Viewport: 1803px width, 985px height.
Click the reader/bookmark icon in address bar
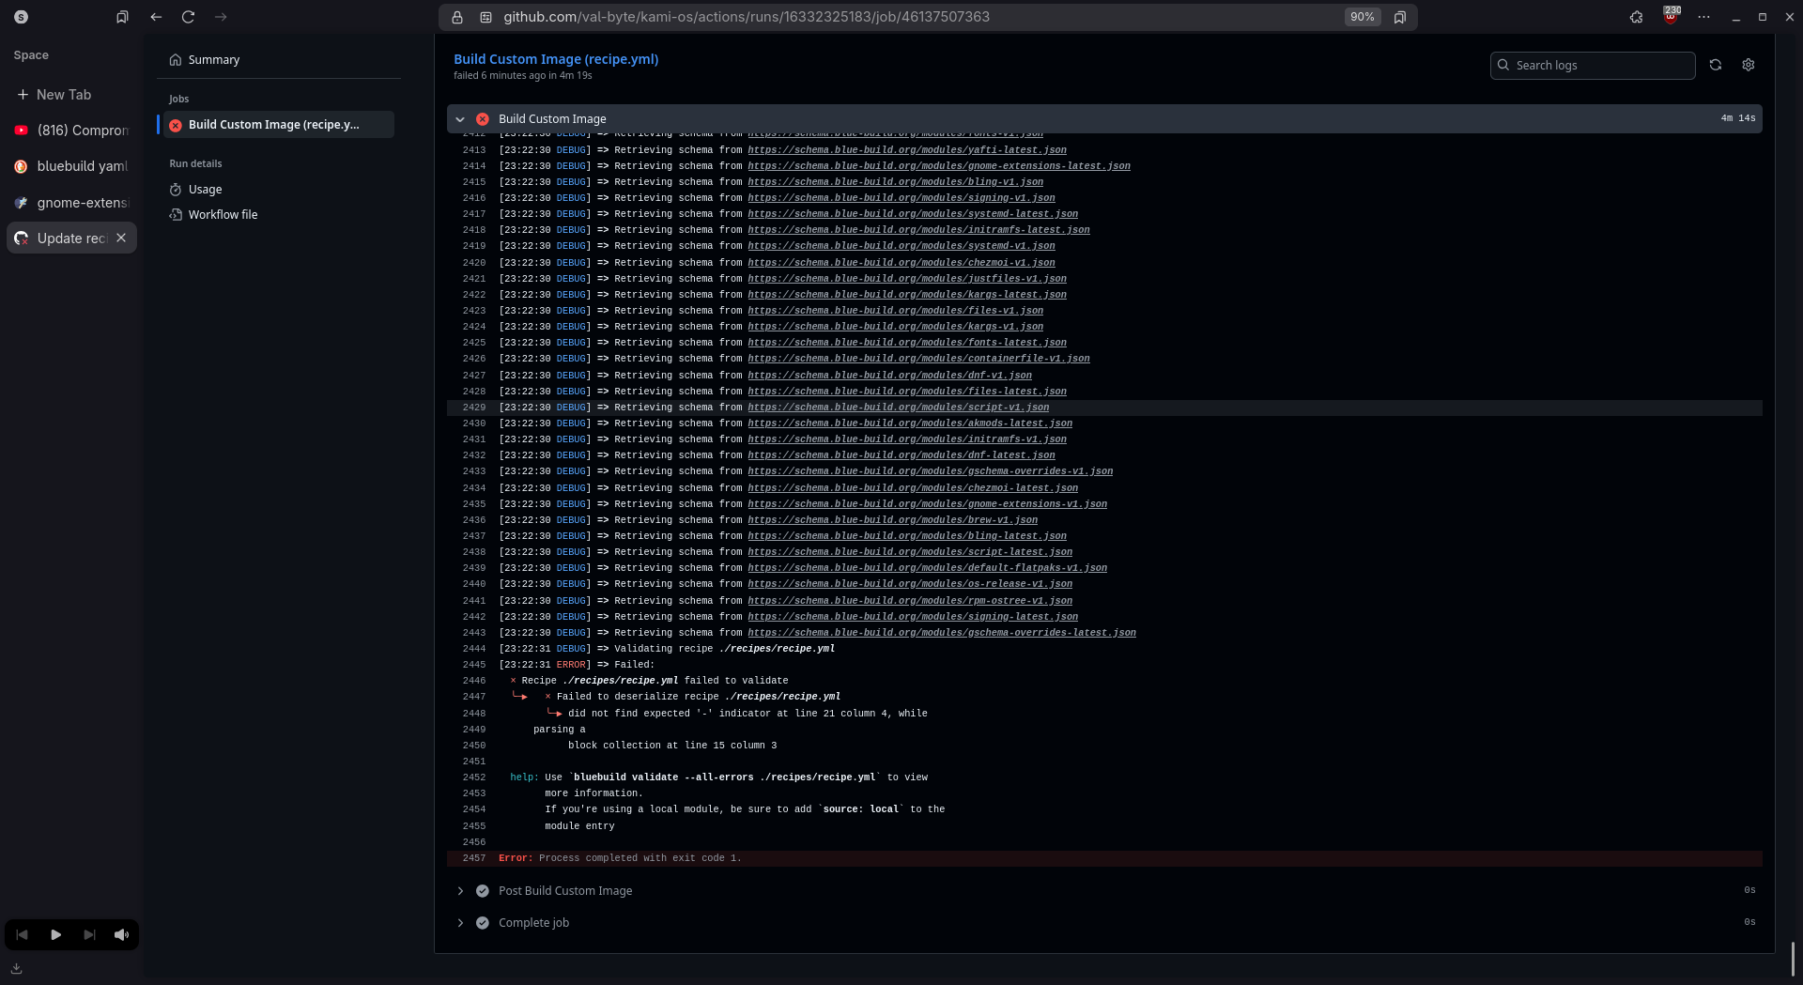(x=1399, y=17)
